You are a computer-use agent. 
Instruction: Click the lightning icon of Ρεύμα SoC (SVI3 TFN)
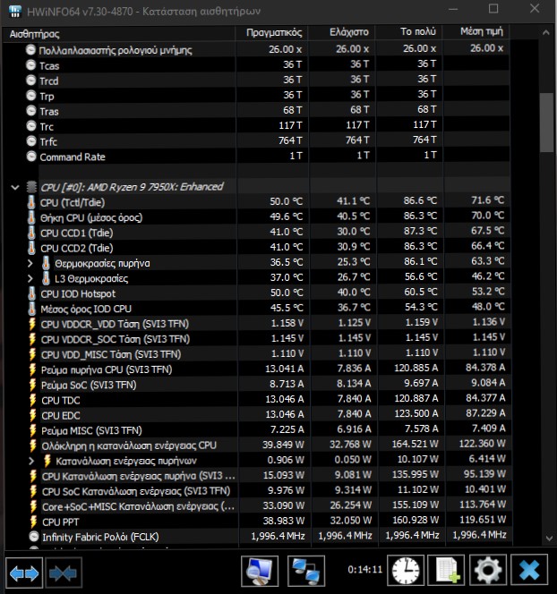[32, 385]
